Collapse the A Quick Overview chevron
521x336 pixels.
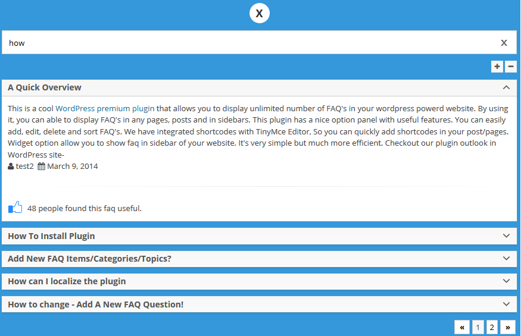click(x=506, y=87)
